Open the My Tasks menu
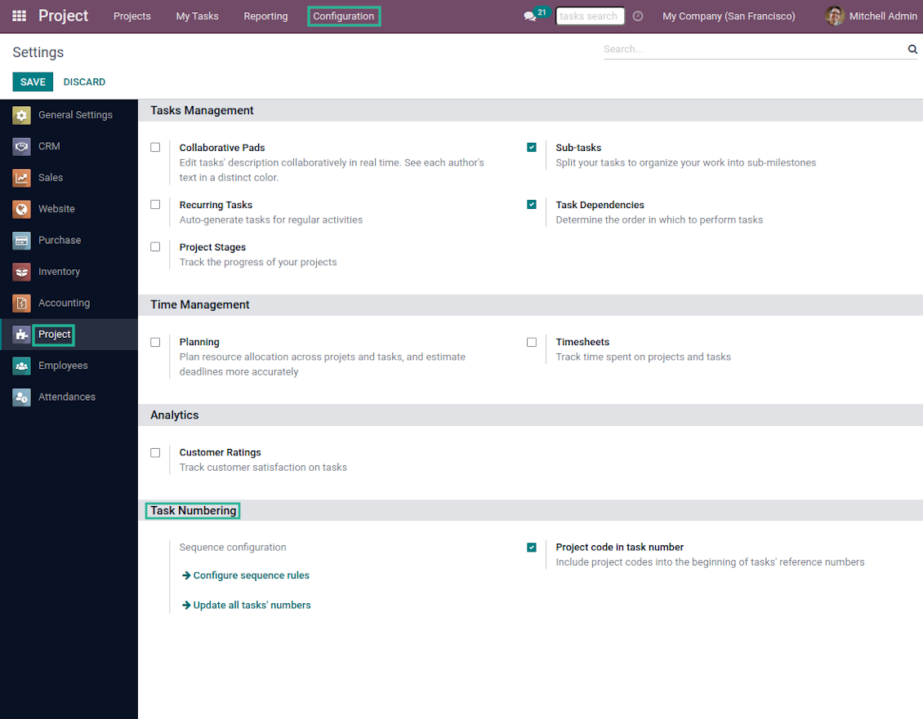Screen dimensions: 923x719 click(197, 16)
